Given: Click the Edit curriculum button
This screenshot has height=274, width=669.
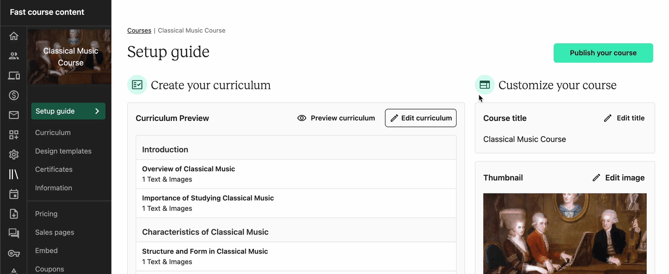Looking at the screenshot, I should [421, 118].
